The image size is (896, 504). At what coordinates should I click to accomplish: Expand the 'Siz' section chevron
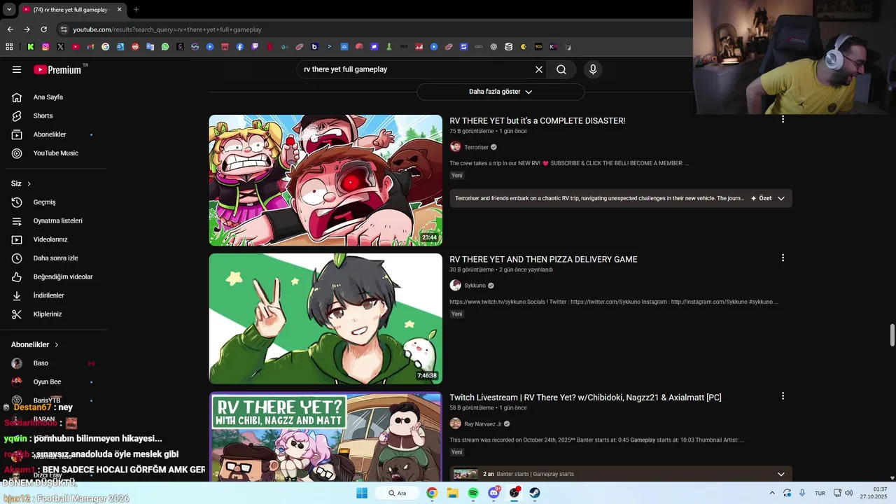(x=29, y=183)
